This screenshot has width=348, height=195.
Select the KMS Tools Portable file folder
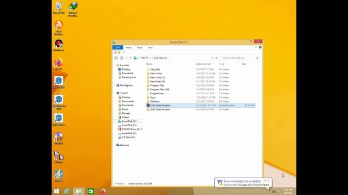[201, 109]
